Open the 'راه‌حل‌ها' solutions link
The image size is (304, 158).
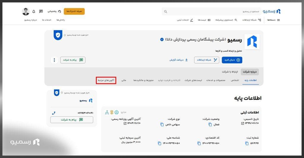click(61, 20)
